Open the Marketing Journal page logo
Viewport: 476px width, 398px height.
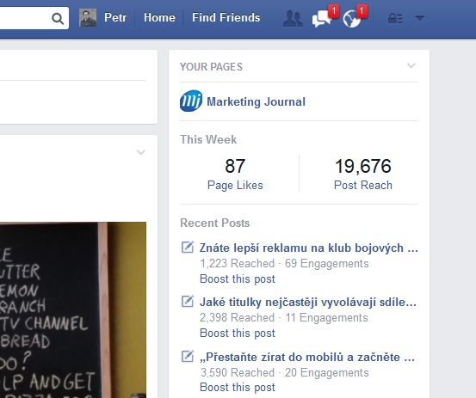[x=191, y=101]
